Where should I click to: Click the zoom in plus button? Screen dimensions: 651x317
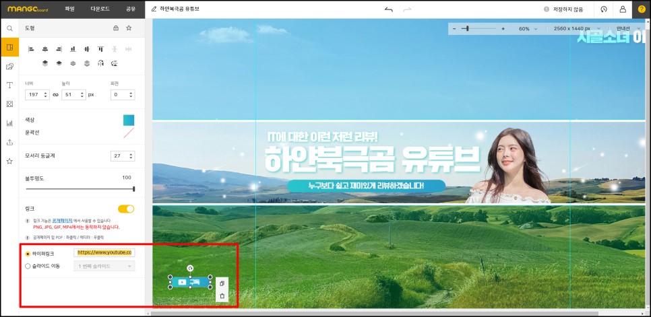(x=503, y=28)
